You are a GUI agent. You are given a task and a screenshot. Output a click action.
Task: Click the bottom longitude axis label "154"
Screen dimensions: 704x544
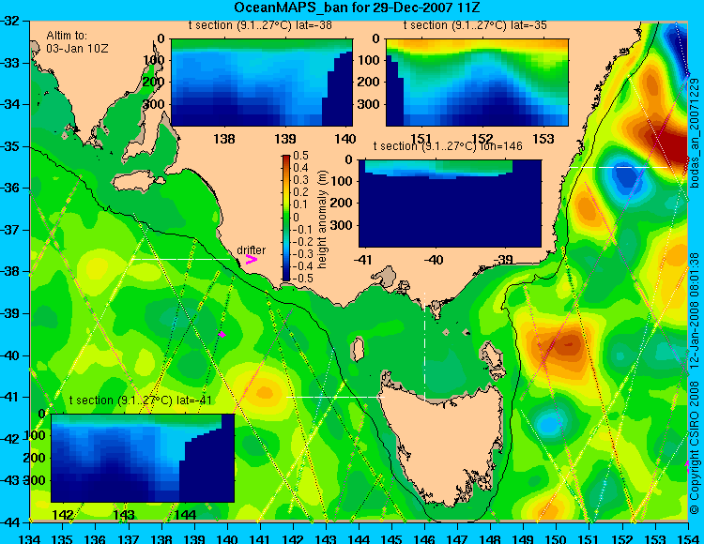click(688, 538)
